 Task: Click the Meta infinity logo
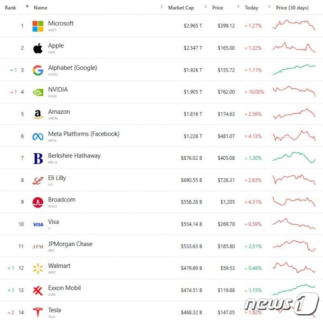[38, 137]
